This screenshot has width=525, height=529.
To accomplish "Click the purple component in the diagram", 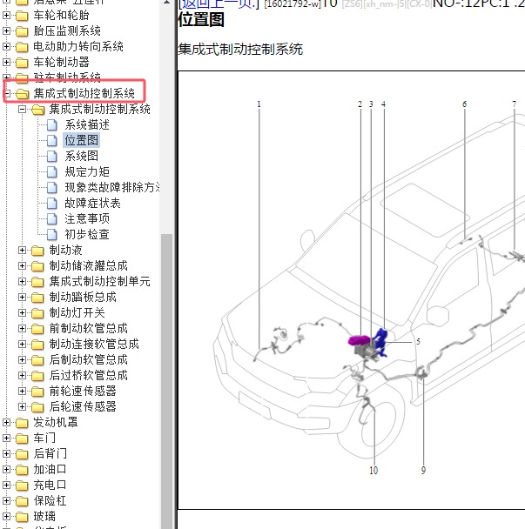I will click(359, 340).
